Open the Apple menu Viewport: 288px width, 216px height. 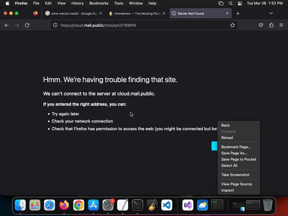[x=7, y=3]
